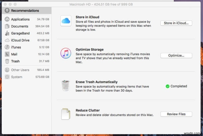The height and width of the screenshot is (136, 203).
Task: Click the Mail stamp icon
Action: [7, 54]
